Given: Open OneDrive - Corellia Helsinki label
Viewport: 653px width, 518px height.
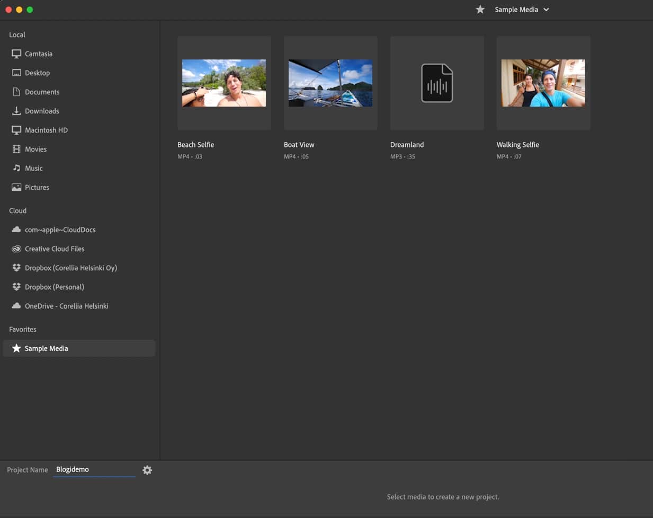Looking at the screenshot, I should click(x=67, y=306).
